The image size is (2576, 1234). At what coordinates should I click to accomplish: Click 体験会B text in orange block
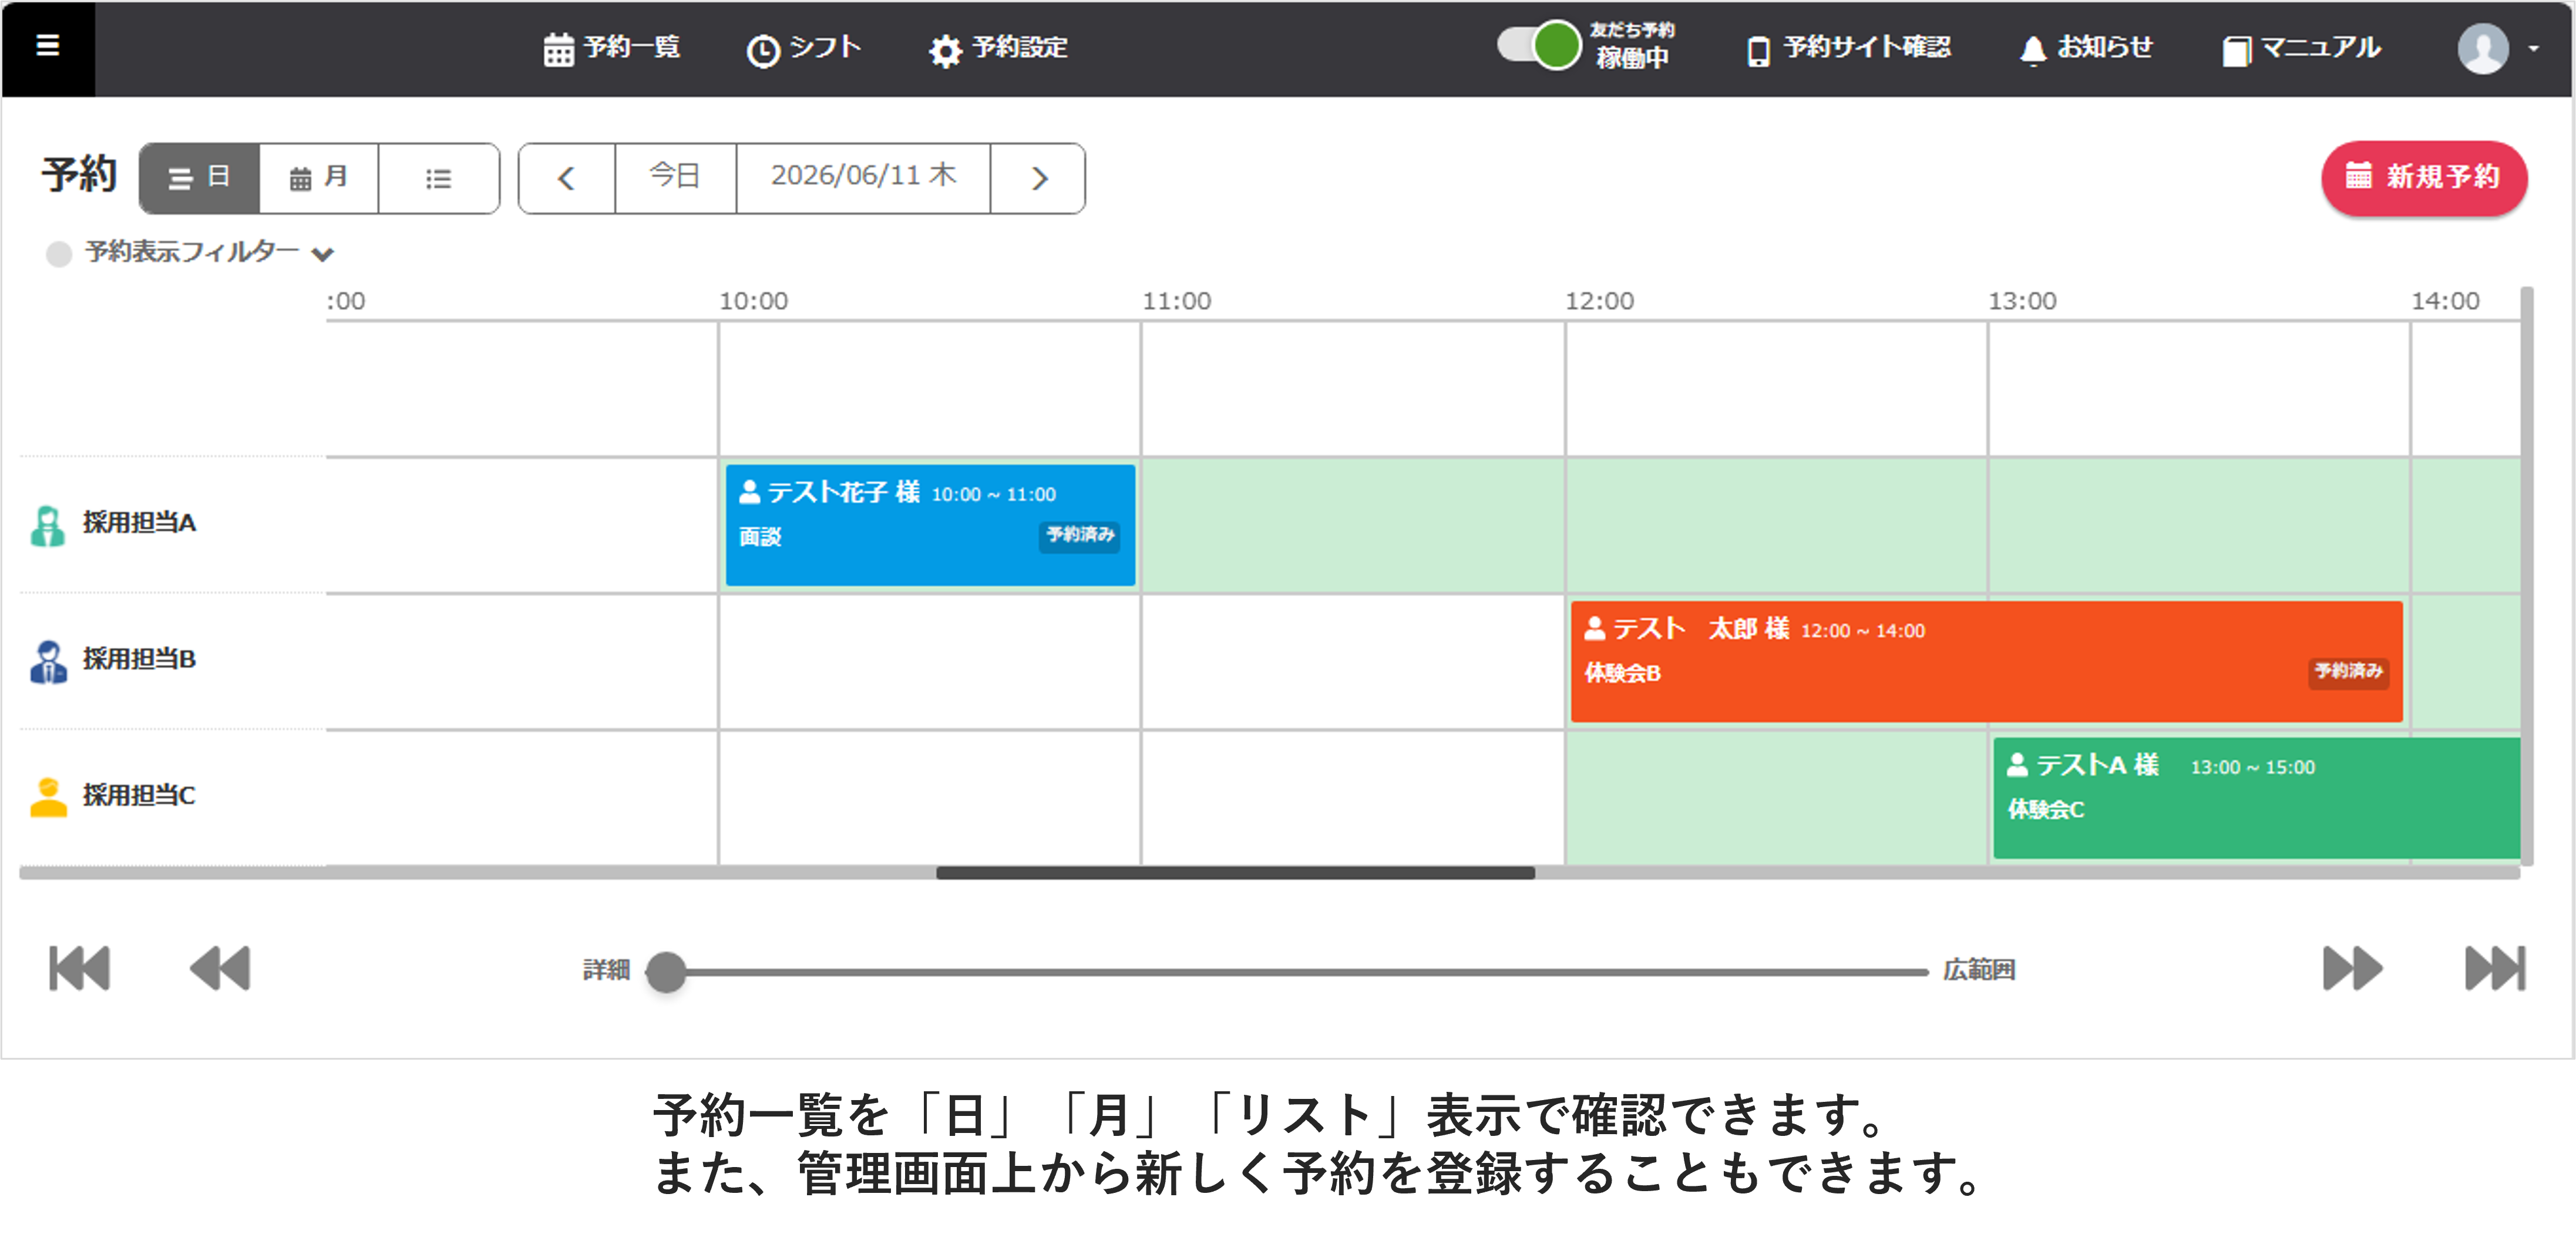[x=1622, y=673]
